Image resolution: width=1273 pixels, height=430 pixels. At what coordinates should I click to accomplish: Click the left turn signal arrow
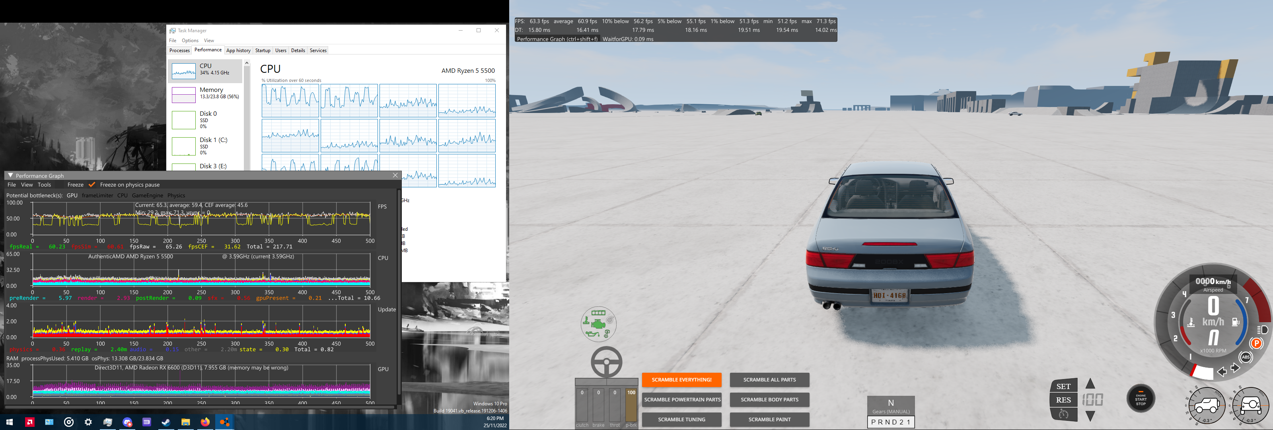tap(1222, 372)
